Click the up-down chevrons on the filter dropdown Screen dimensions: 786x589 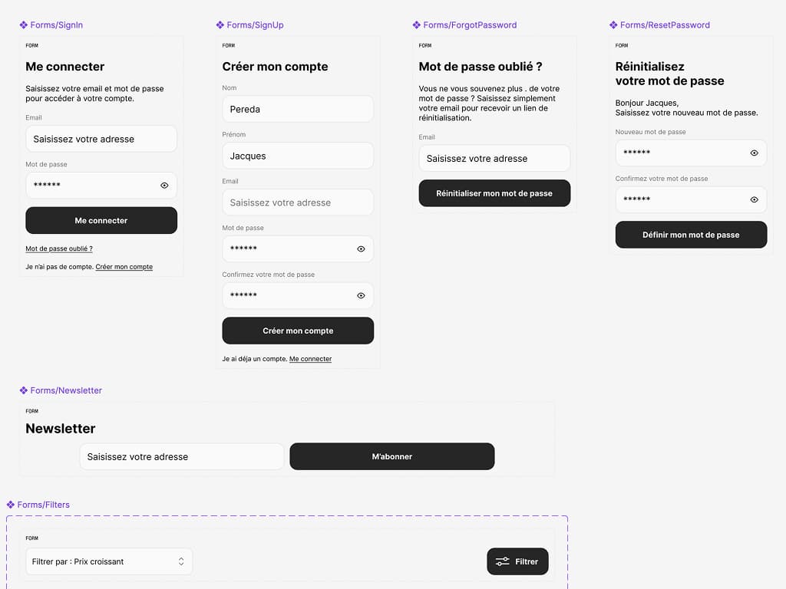pos(182,561)
